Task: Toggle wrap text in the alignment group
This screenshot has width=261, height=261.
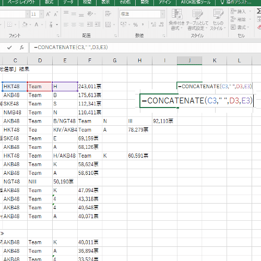Action: pyautogui.click(x=108, y=14)
